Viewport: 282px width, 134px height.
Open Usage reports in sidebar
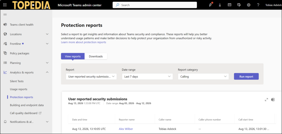19,89
